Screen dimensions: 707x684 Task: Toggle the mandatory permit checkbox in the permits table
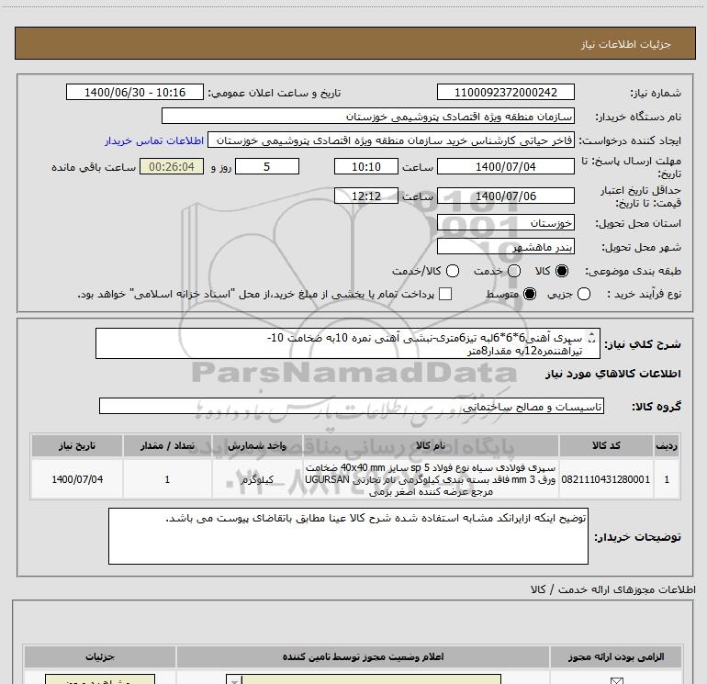(616, 680)
